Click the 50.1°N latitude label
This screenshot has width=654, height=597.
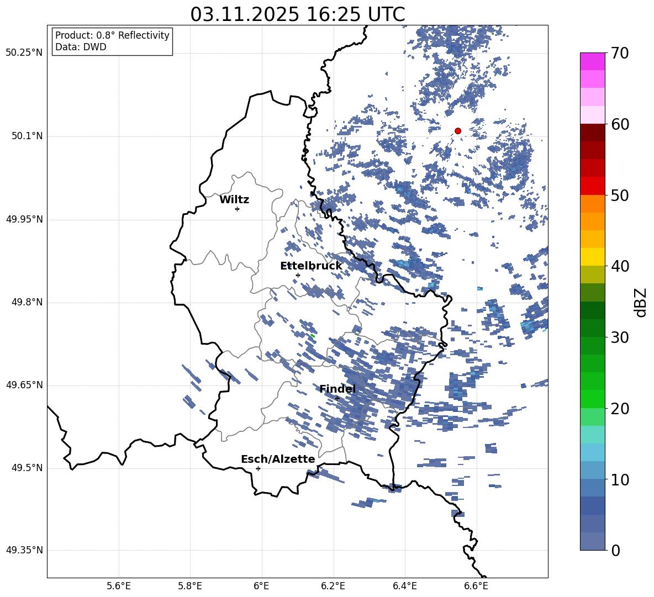[x=27, y=136]
